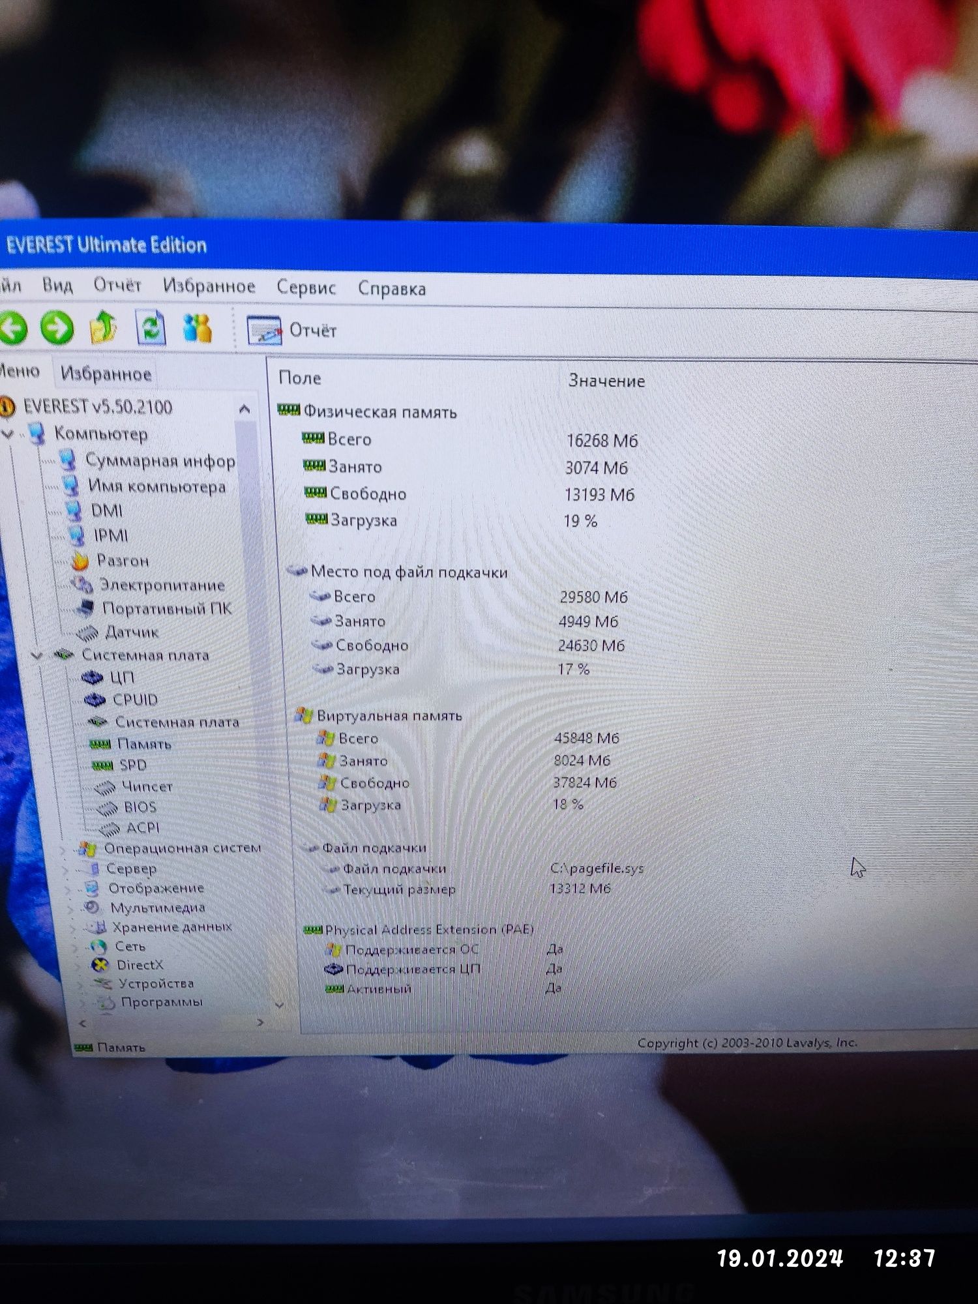Expand the Операционная система tree node
978x1304 pixels.
(63, 850)
